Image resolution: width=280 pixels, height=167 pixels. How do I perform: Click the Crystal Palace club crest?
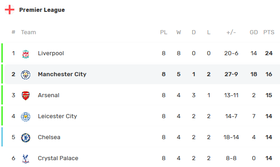coord(26,159)
